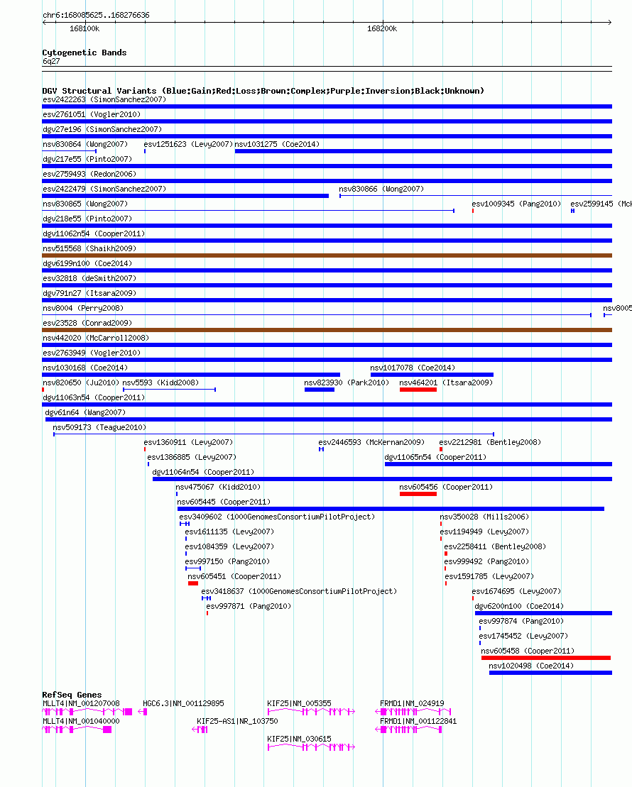Click nsv509173 (Teague2010) label

pyautogui.click(x=99, y=428)
